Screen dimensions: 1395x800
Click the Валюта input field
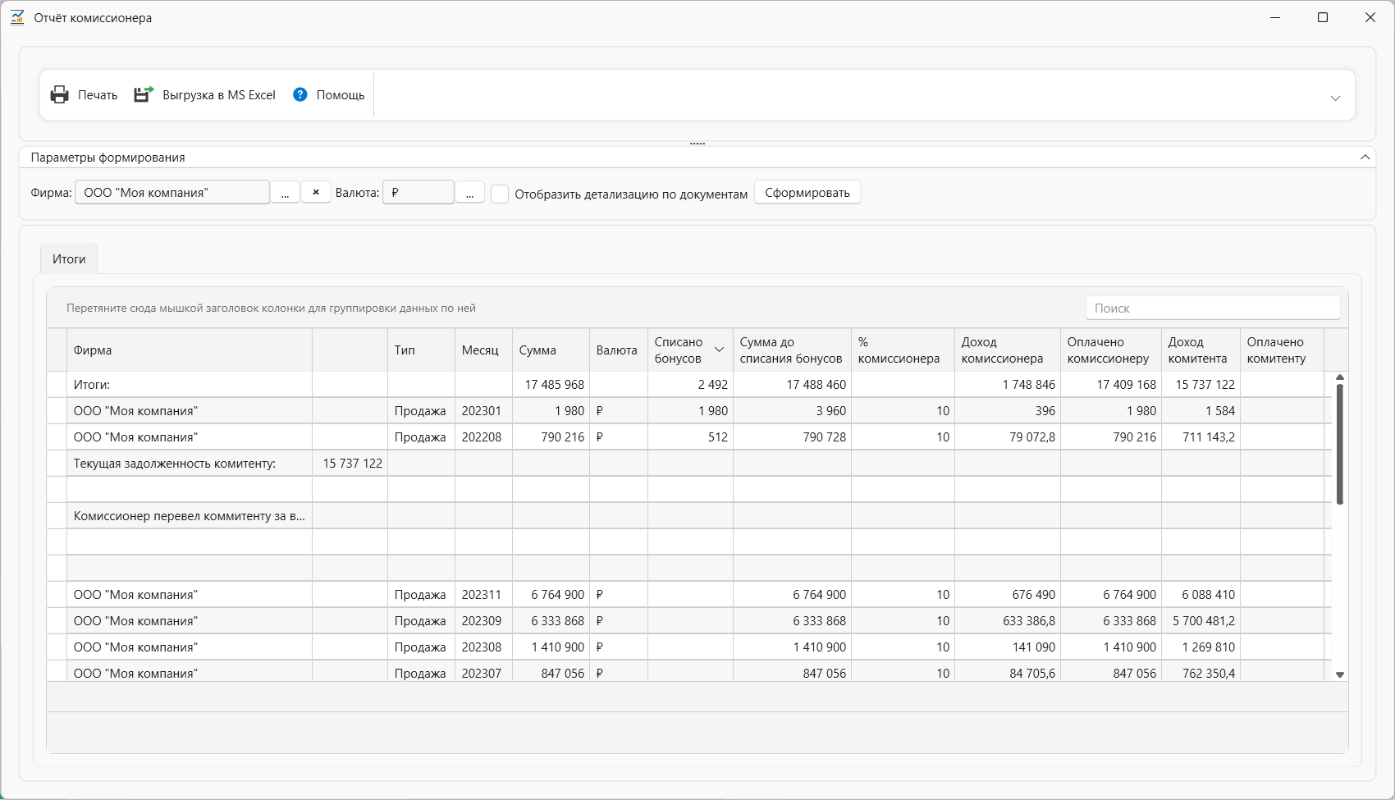[418, 193]
